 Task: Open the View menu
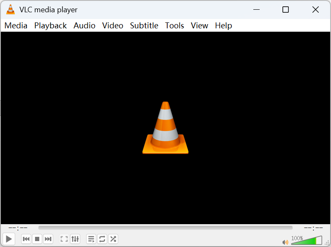click(x=199, y=25)
